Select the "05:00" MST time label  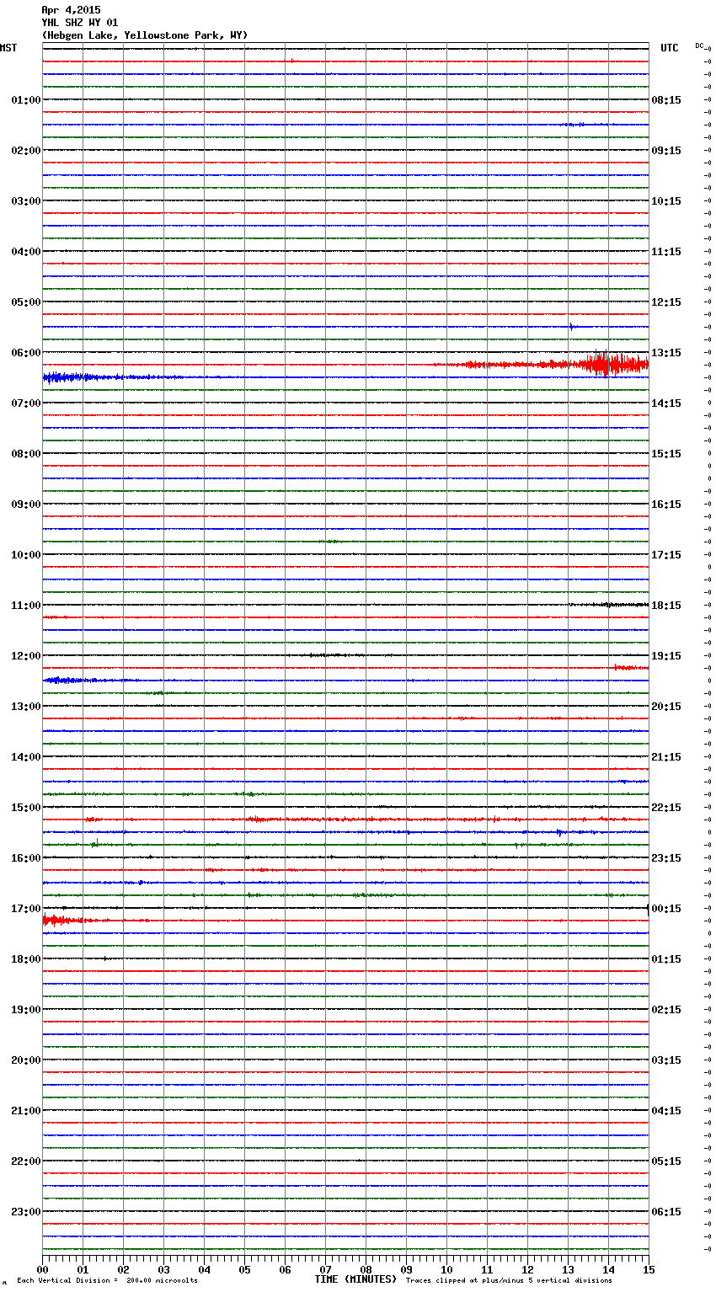click(x=26, y=302)
